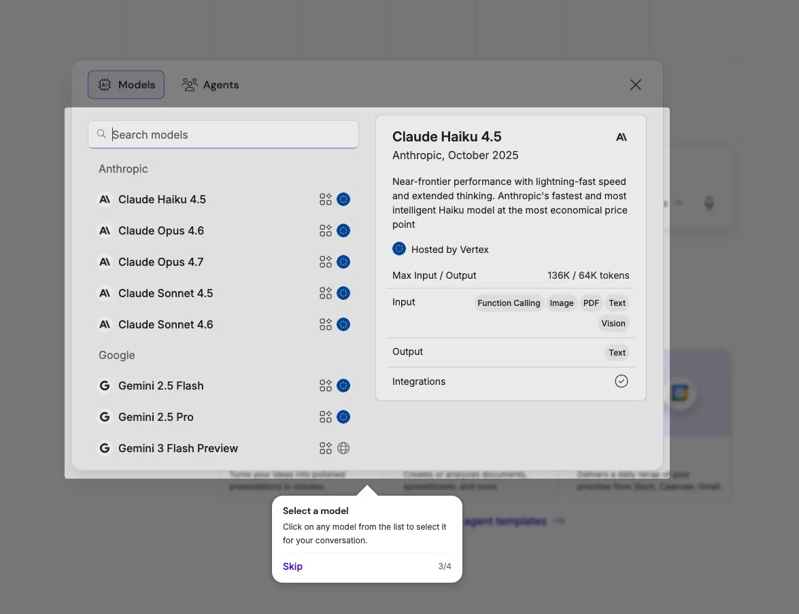This screenshot has width=799, height=614.
Task: Expand the Anthropic section header
Action: tap(123, 169)
